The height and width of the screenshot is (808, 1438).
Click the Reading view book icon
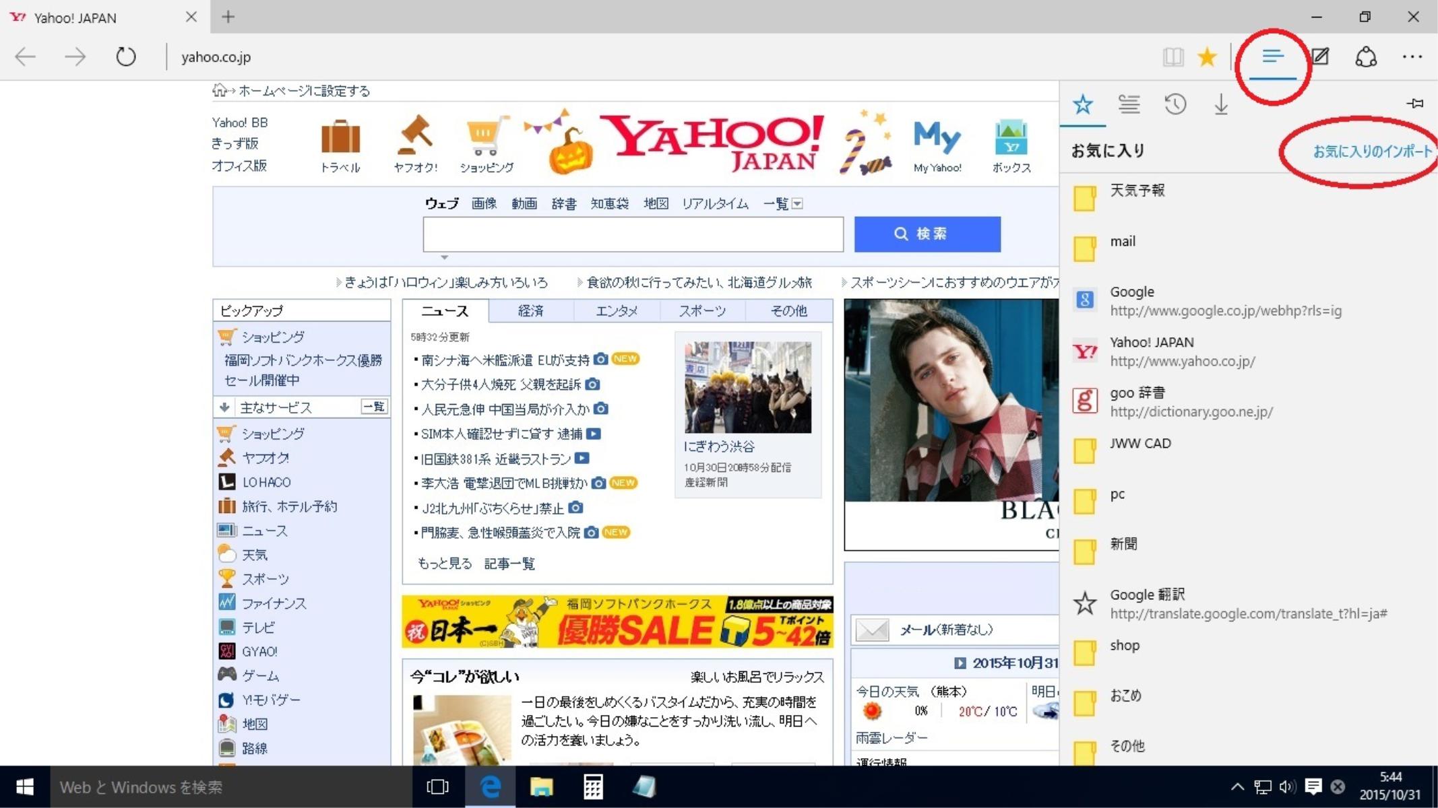(x=1173, y=57)
